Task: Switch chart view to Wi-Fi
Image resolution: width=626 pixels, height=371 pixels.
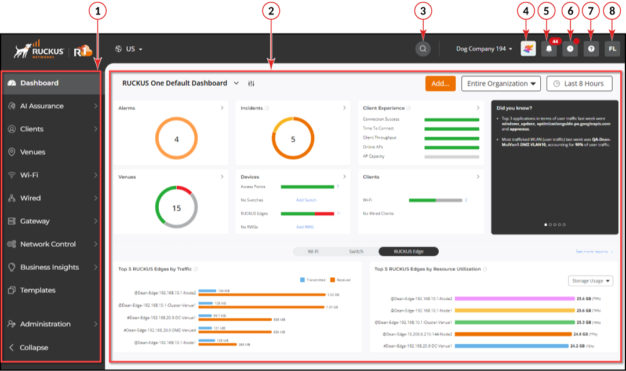Action: (313, 251)
